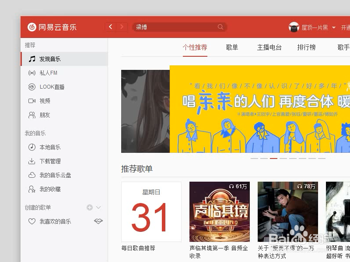Click the 推荐歌单 section heading

pos(137,169)
